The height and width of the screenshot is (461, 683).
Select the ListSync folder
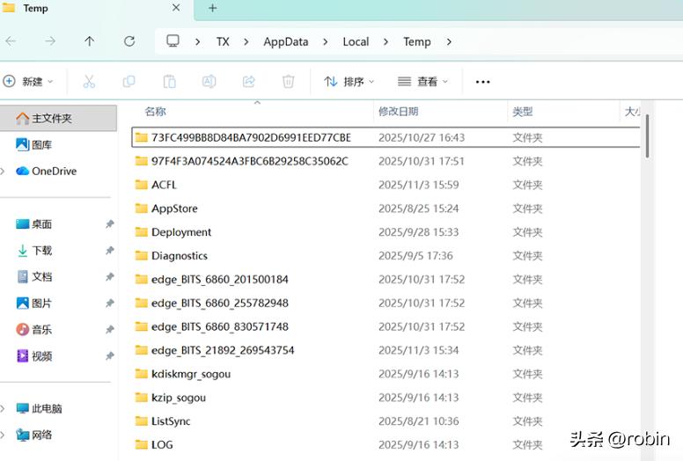tap(386, 421)
